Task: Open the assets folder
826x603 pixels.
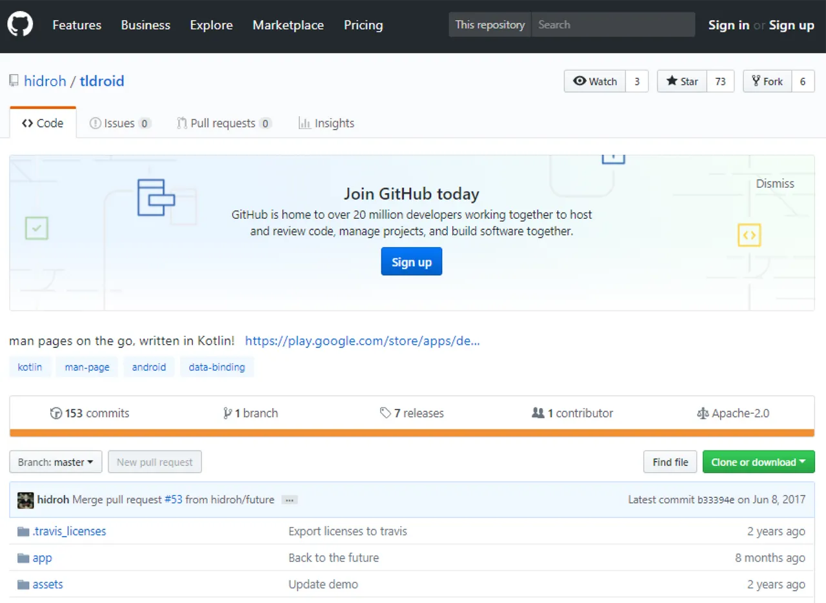Action: [x=48, y=584]
